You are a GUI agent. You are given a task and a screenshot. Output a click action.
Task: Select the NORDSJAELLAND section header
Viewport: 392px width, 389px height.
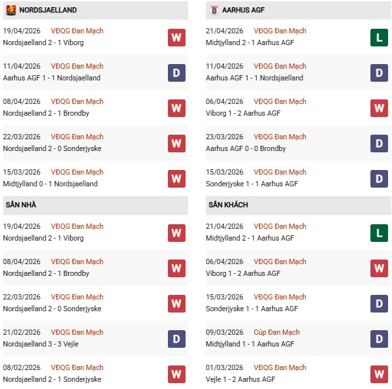coord(46,10)
